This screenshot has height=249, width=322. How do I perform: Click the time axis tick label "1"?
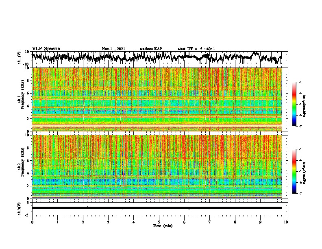(x=57, y=222)
